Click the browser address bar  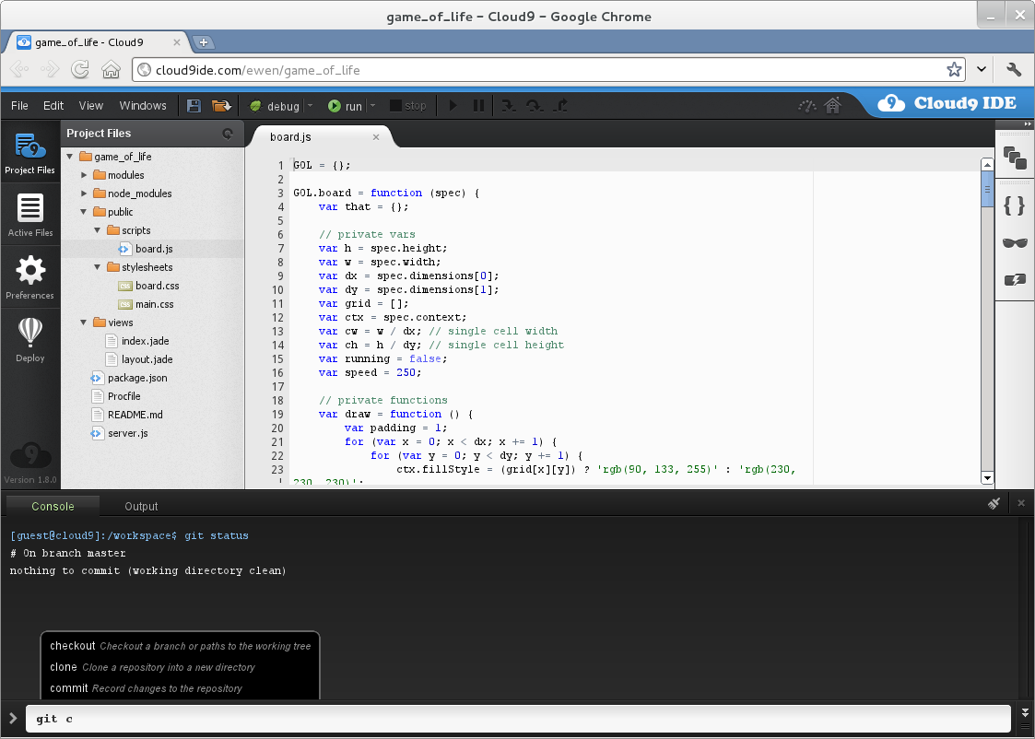[547, 70]
